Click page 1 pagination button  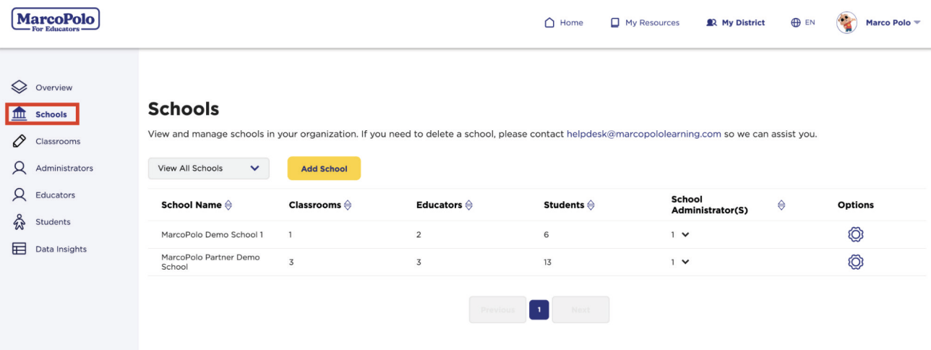539,310
